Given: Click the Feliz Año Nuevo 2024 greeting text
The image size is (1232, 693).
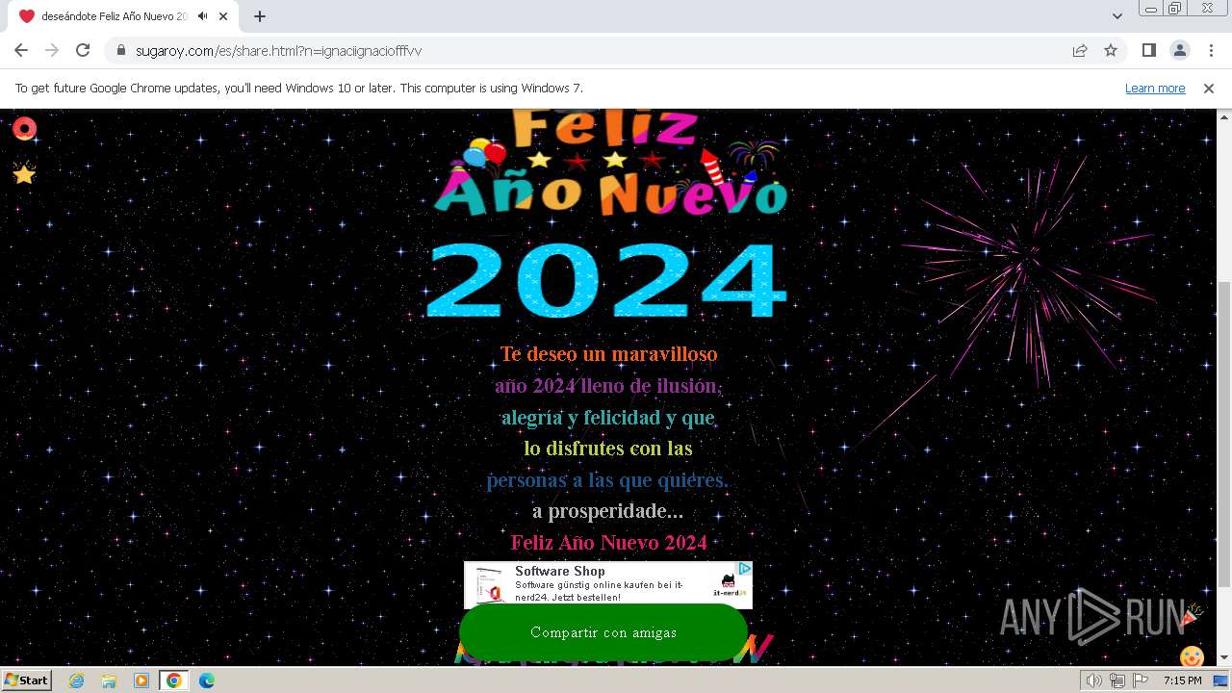Looking at the screenshot, I should (x=608, y=543).
